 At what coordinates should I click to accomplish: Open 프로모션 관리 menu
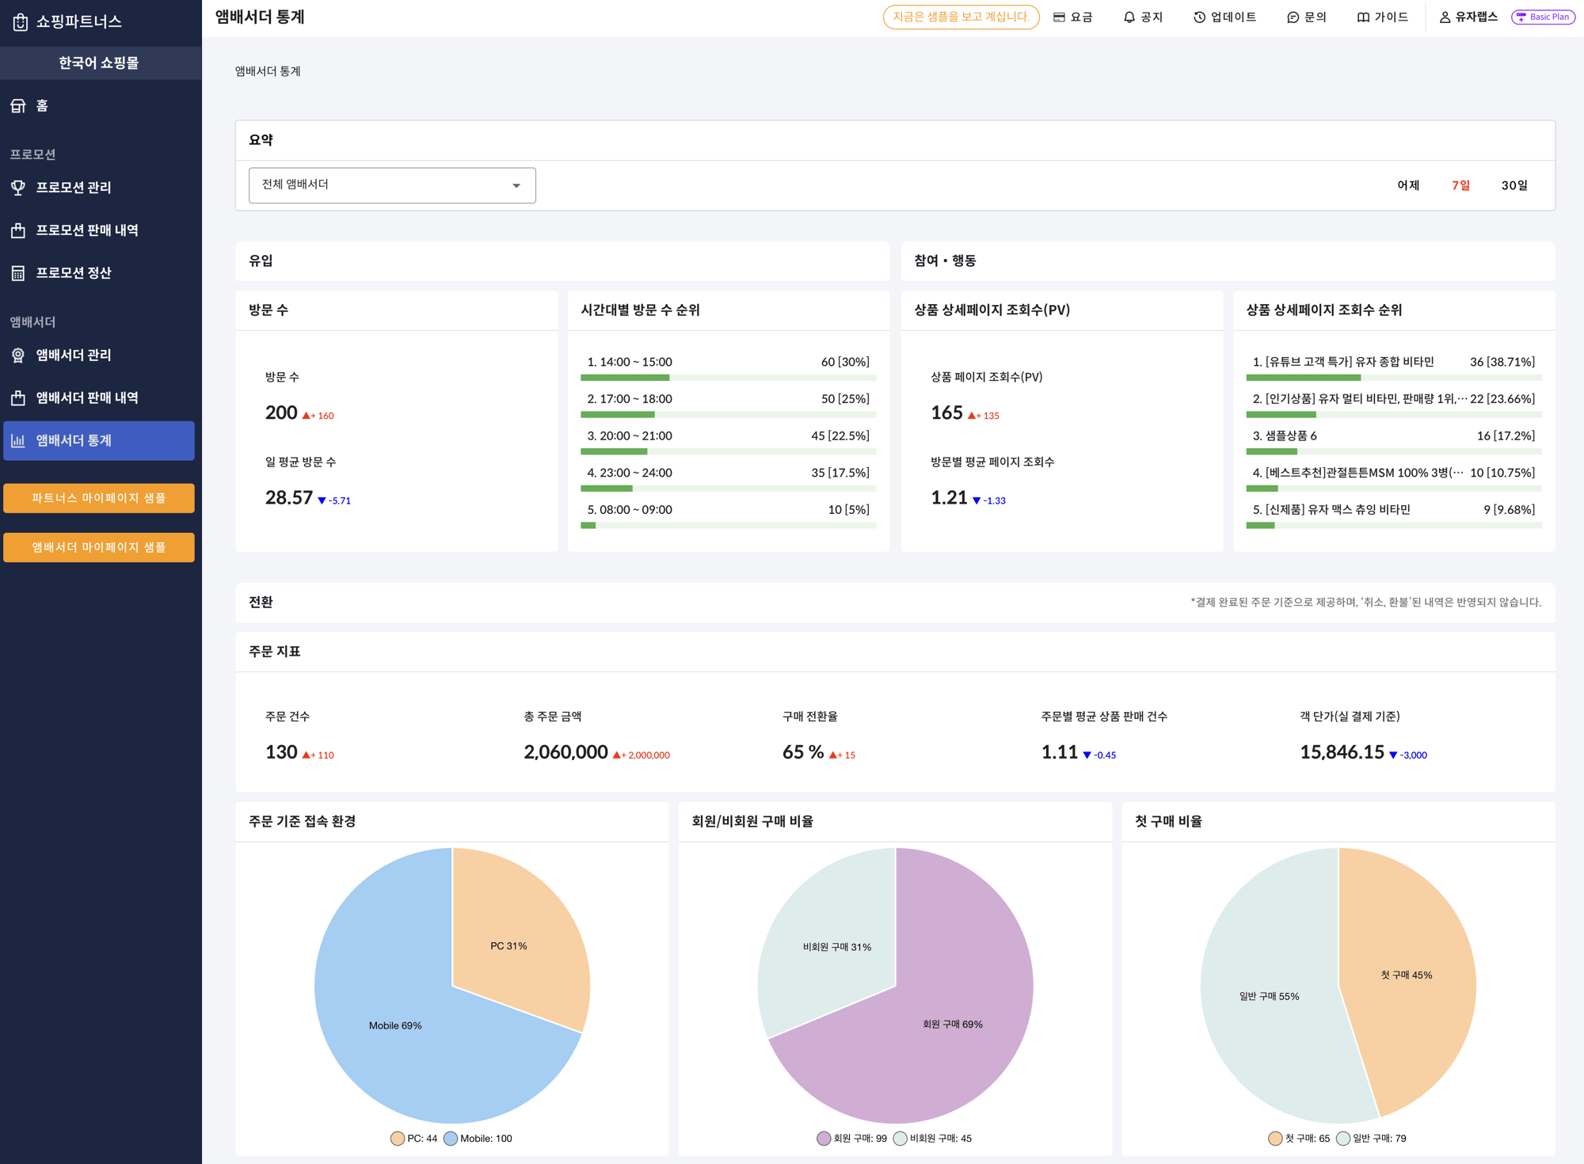point(99,188)
